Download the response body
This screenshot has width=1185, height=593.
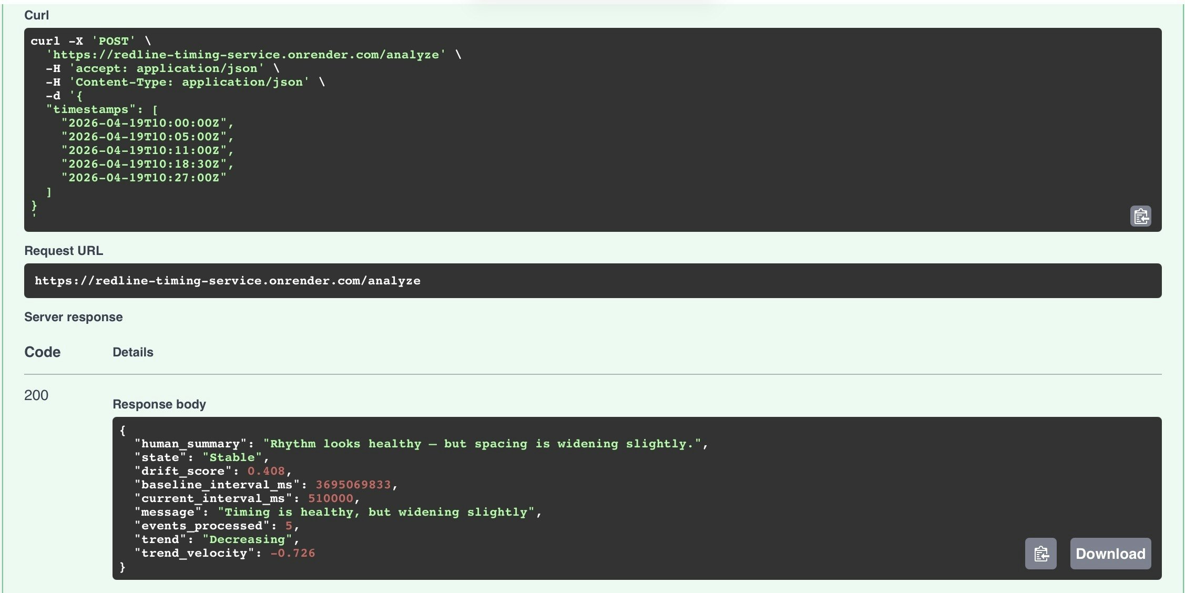[x=1110, y=554]
